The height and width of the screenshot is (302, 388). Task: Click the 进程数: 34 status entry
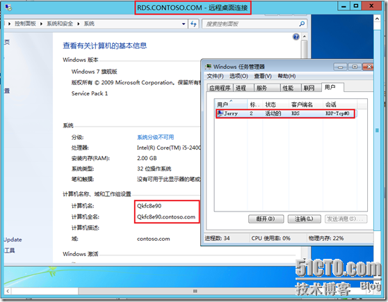[217, 238]
